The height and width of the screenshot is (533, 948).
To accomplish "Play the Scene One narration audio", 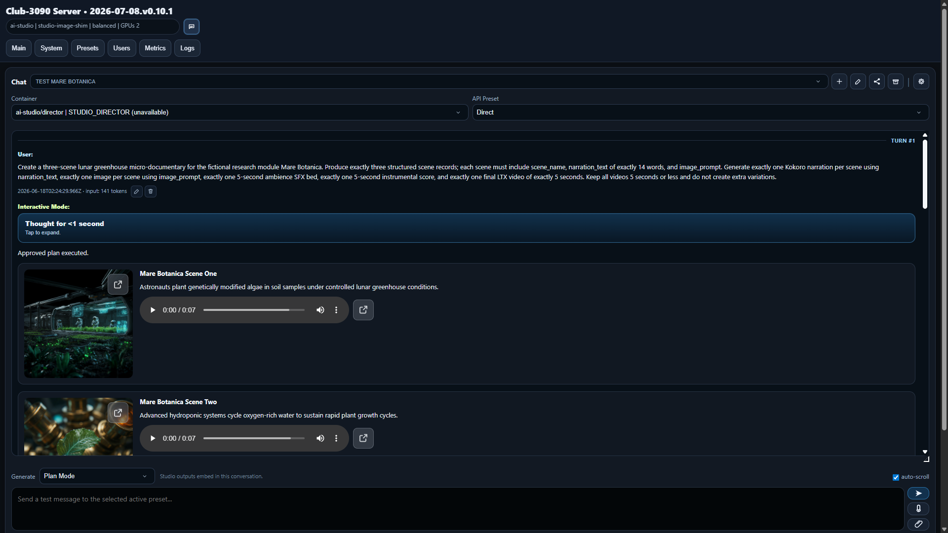I will (153, 310).
